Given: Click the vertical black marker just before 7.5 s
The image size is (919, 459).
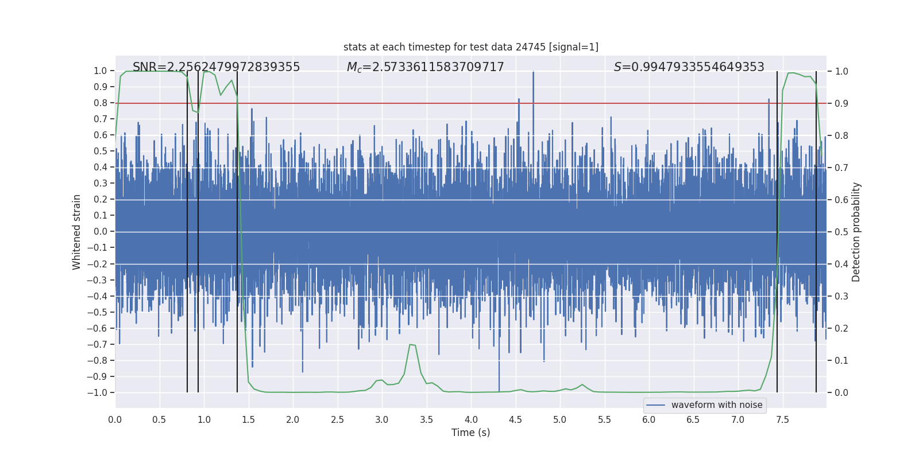Looking at the screenshot, I should 777,232.
